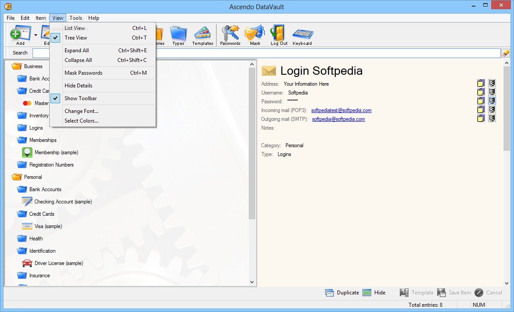Image resolution: width=514 pixels, height=312 pixels.
Task: Choose List View in the View menu
Action: point(103,28)
